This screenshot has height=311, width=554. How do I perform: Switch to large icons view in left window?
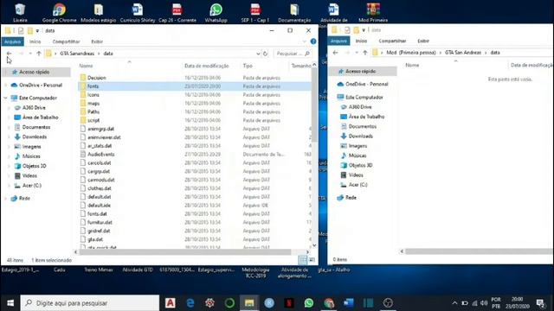(312, 260)
